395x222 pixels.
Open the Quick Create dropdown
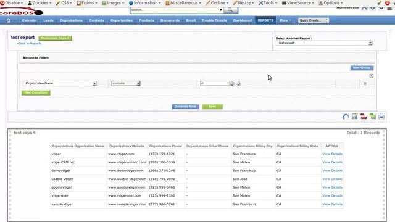click(314, 20)
